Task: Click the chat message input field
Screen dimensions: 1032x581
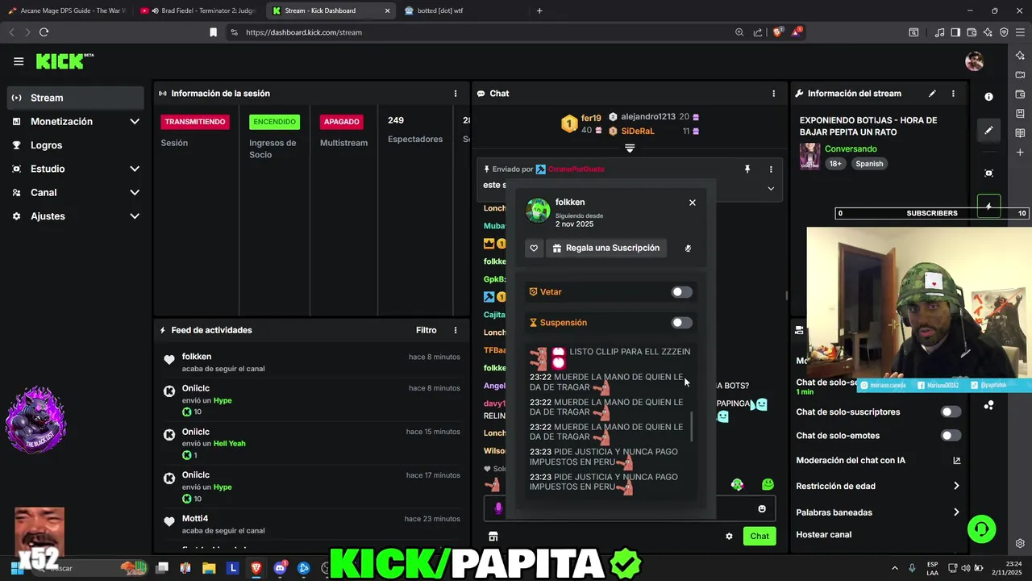Action: [x=629, y=508]
